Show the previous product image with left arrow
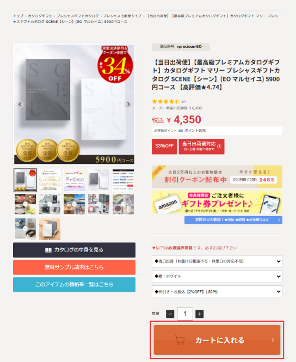The height and width of the screenshot is (362, 296). pos(20,105)
